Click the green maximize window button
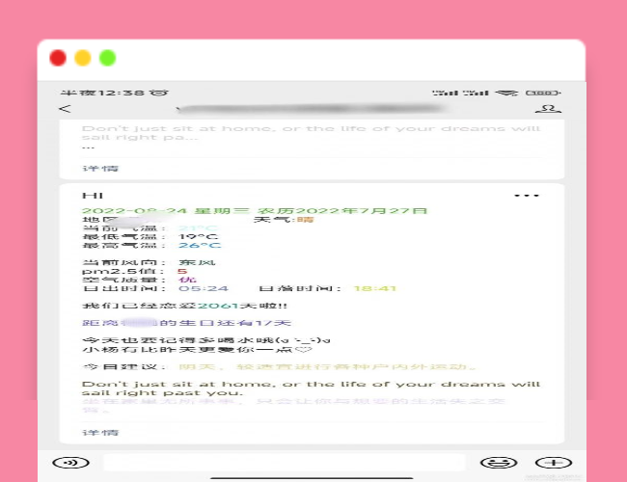Image resolution: width=627 pixels, height=482 pixels. (x=107, y=58)
